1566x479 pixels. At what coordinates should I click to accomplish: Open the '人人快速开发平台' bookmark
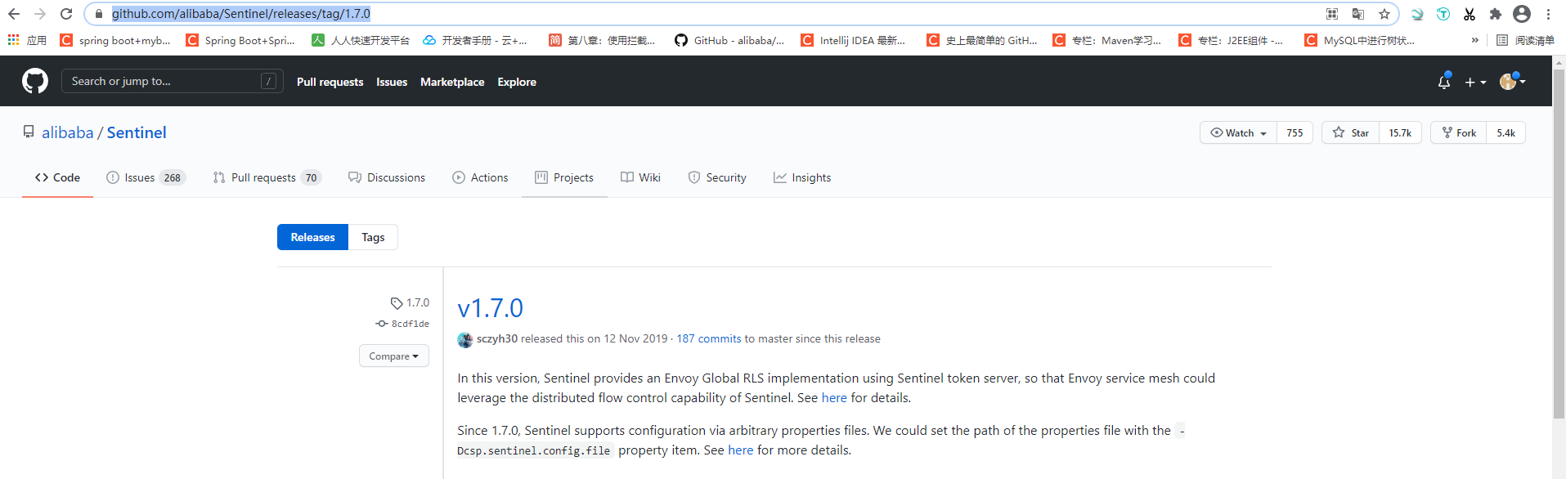click(361, 40)
